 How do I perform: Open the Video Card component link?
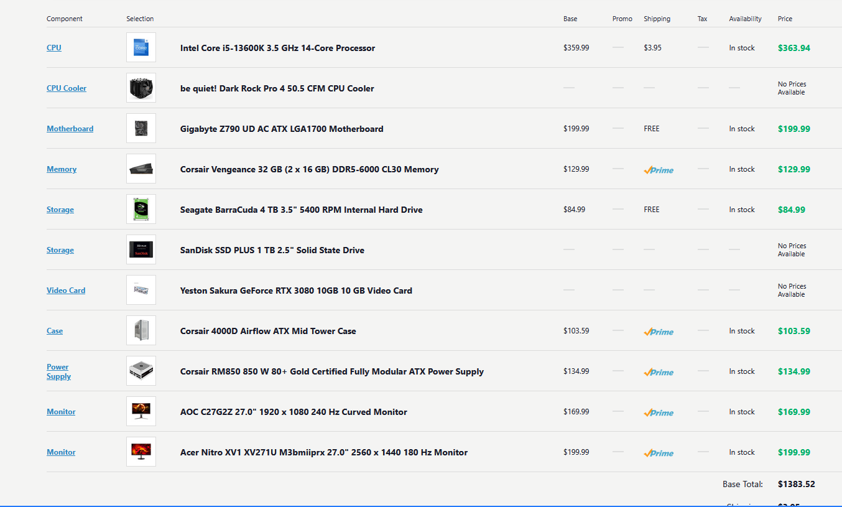click(x=66, y=291)
